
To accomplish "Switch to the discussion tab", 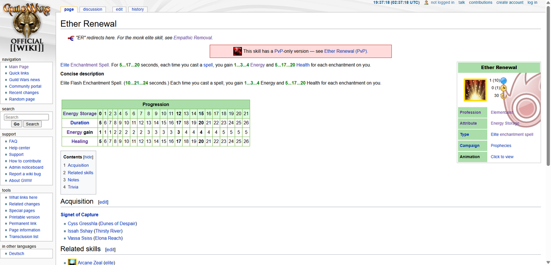I will (x=93, y=9).
